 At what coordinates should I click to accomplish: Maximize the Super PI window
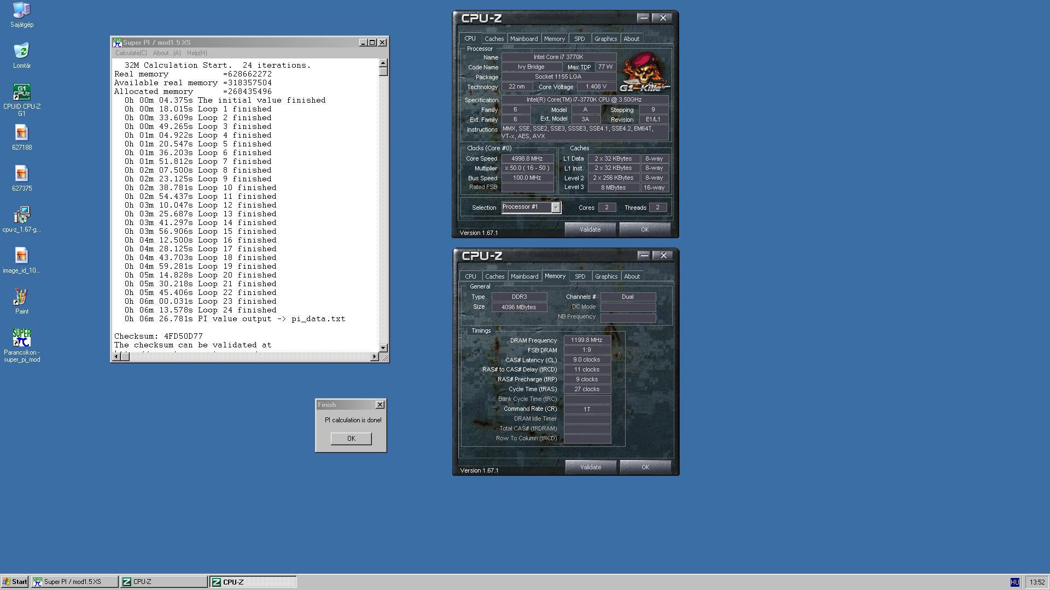372,43
